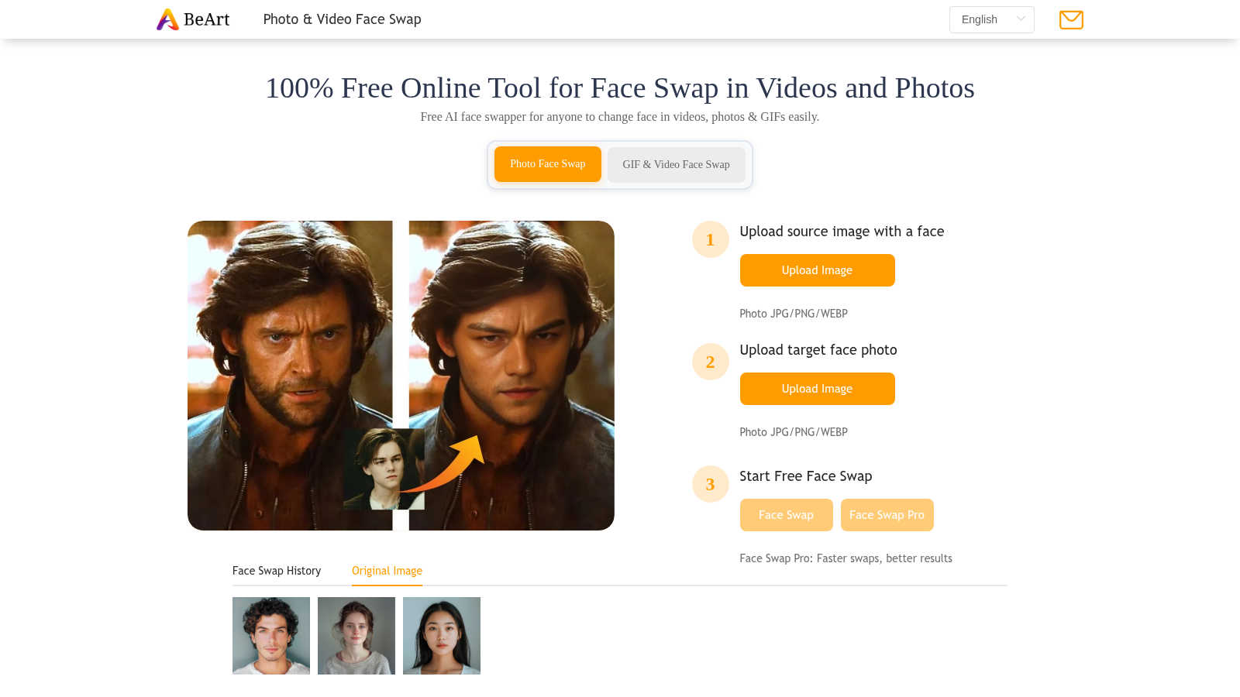The image size is (1240, 697).
Task: Choose the long black hair woman sample
Action: (442, 636)
